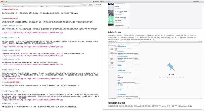Click editor heading '#####1. Ulysses III for Mac'
Screen dimensions: 204x111
[13, 91]
